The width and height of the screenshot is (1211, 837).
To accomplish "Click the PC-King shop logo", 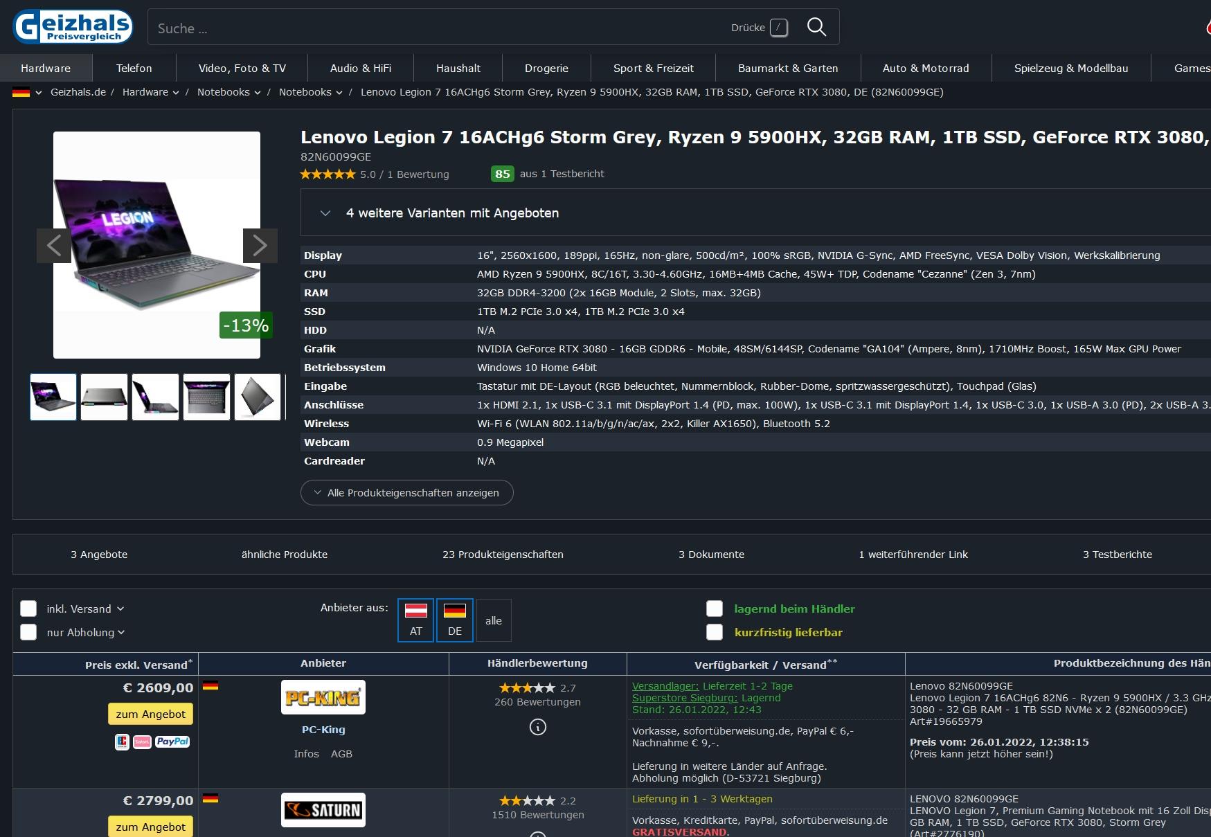I will 323,697.
